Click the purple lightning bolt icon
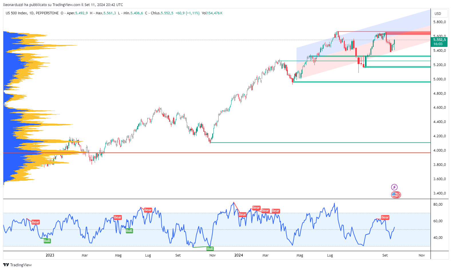This screenshot has width=452, height=270. (394, 187)
